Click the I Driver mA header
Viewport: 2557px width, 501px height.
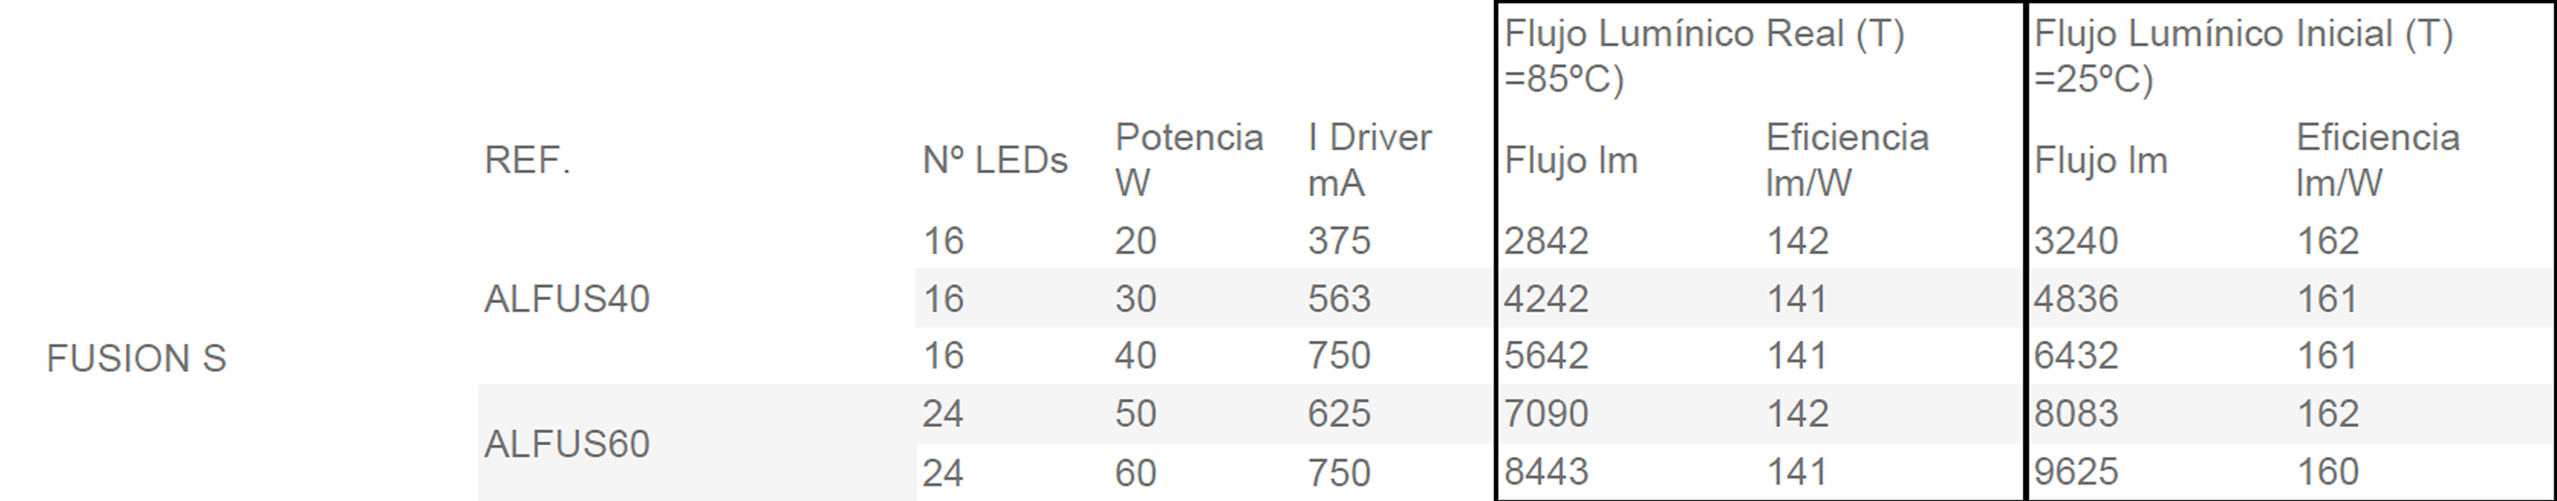pyautogui.click(x=1369, y=160)
